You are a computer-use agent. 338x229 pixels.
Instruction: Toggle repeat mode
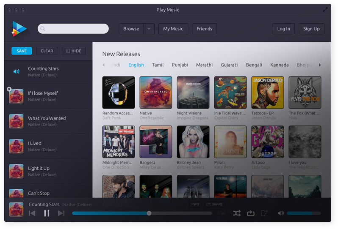pyautogui.click(x=251, y=213)
